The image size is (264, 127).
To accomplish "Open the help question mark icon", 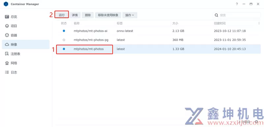I will pos(237,4).
